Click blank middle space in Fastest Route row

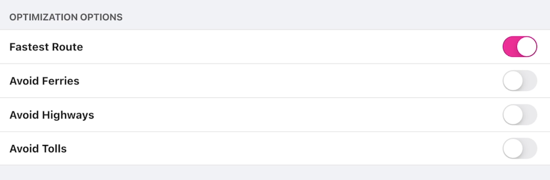click(x=279, y=47)
